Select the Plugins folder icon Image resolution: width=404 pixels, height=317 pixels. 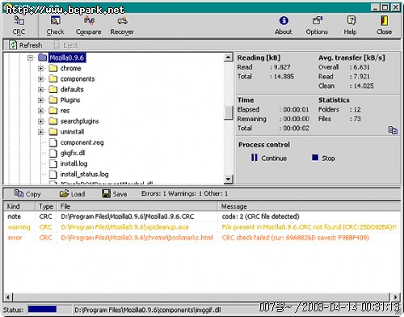click(x=53, y=100)
